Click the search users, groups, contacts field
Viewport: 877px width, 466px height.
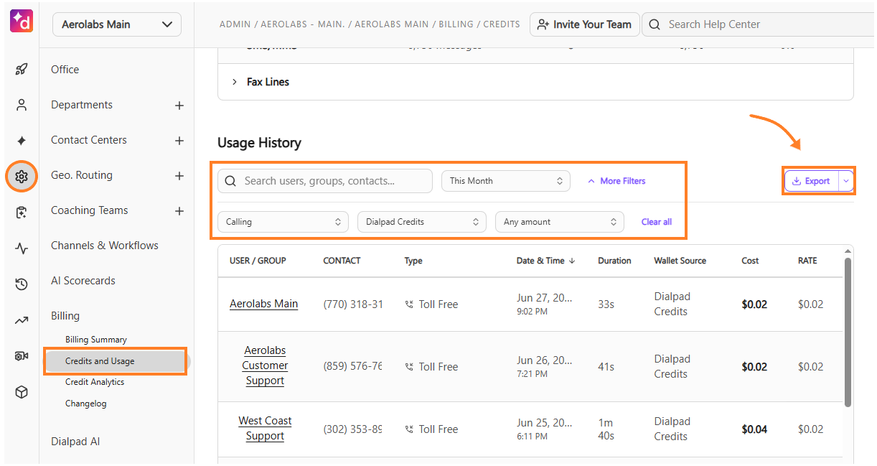pos(325,181)
